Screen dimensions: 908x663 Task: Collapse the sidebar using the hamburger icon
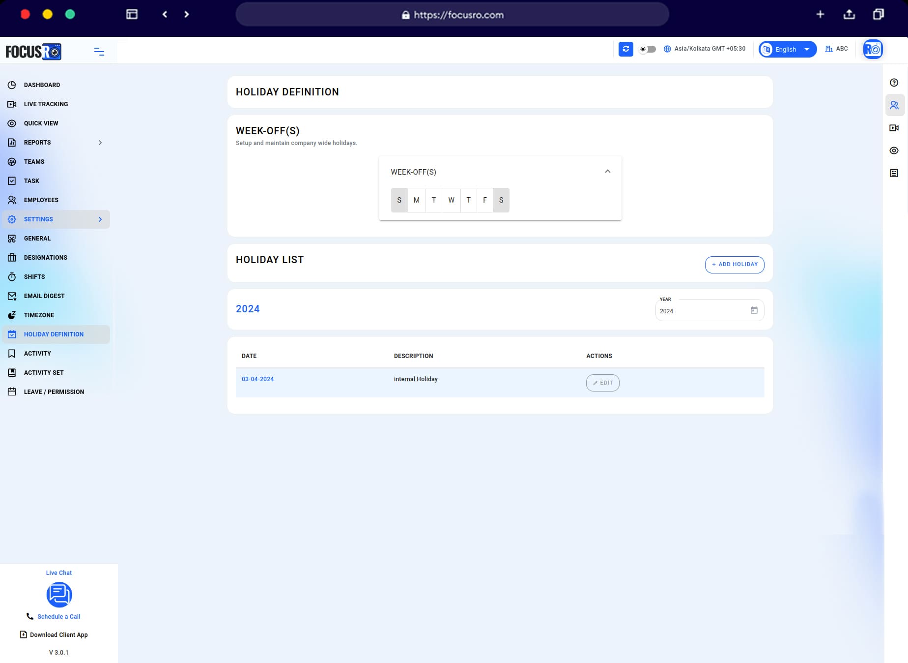pos(99,51)
